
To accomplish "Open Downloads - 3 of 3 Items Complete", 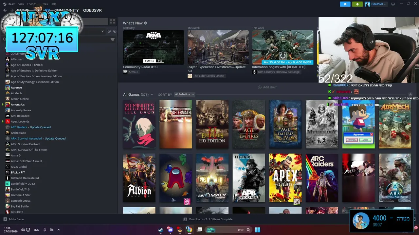I will click(208, 219).
